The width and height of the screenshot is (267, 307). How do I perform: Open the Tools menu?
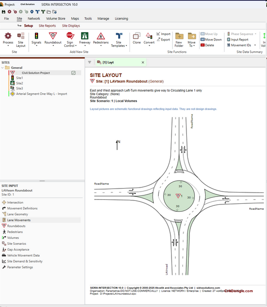coord(88,19)
